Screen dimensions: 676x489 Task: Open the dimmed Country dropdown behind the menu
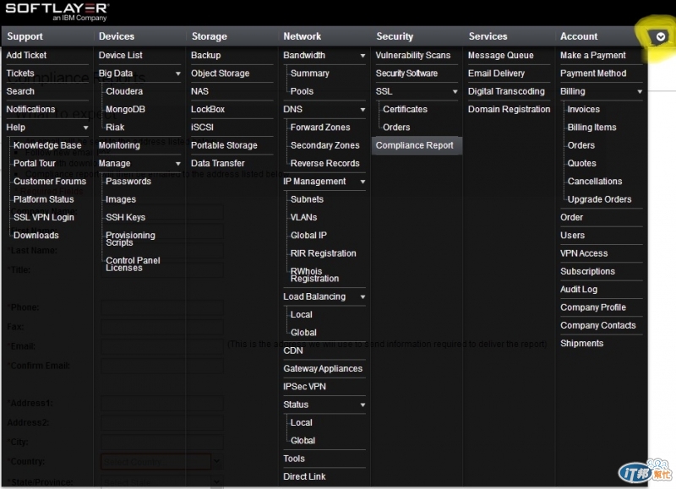coord(161,461)
